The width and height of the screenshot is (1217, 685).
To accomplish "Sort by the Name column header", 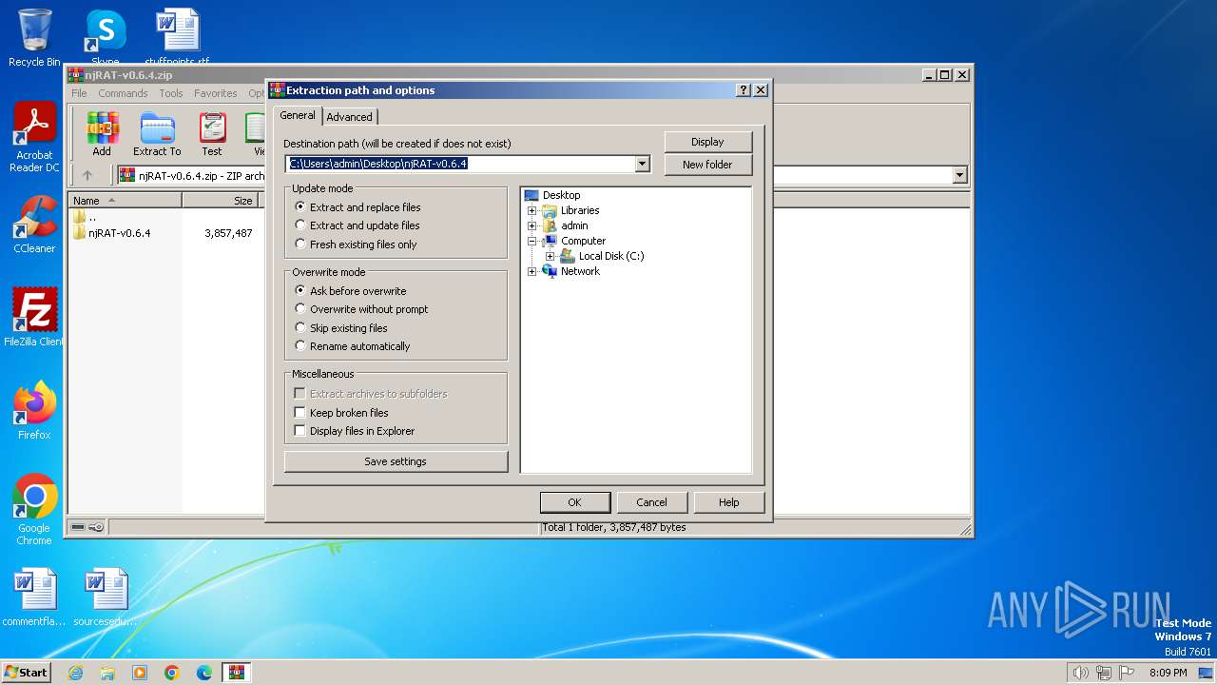I will (x=126, y=201).
